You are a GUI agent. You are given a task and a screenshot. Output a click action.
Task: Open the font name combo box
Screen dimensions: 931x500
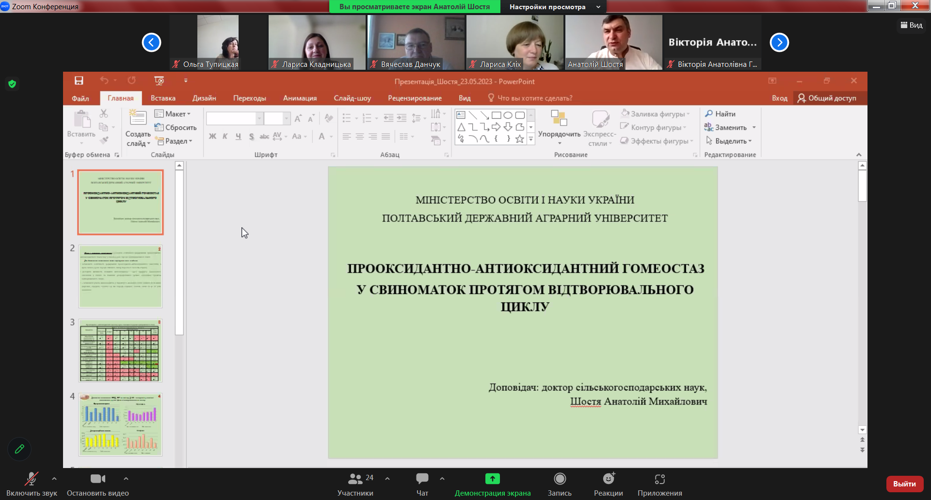(x=235, y=118)
